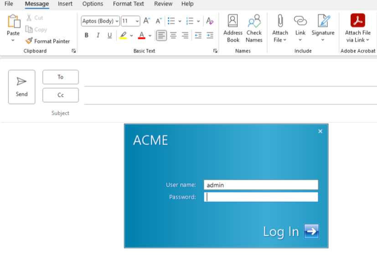This screenshot has height=269, width=377.
Task: Select the Bold formatting icon
Action: [87, 35]
